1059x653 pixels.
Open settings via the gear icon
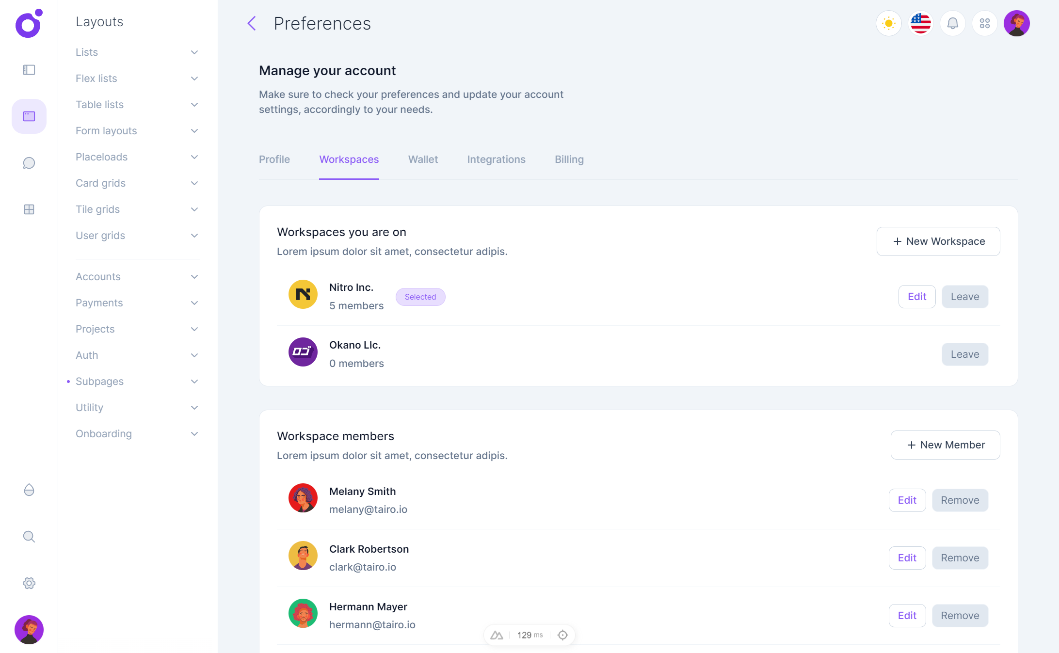click(29, 583)
